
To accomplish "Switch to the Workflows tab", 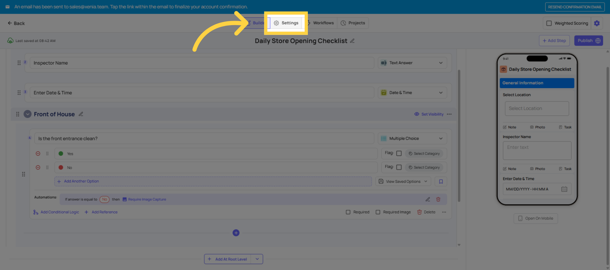I will [321, 23].
